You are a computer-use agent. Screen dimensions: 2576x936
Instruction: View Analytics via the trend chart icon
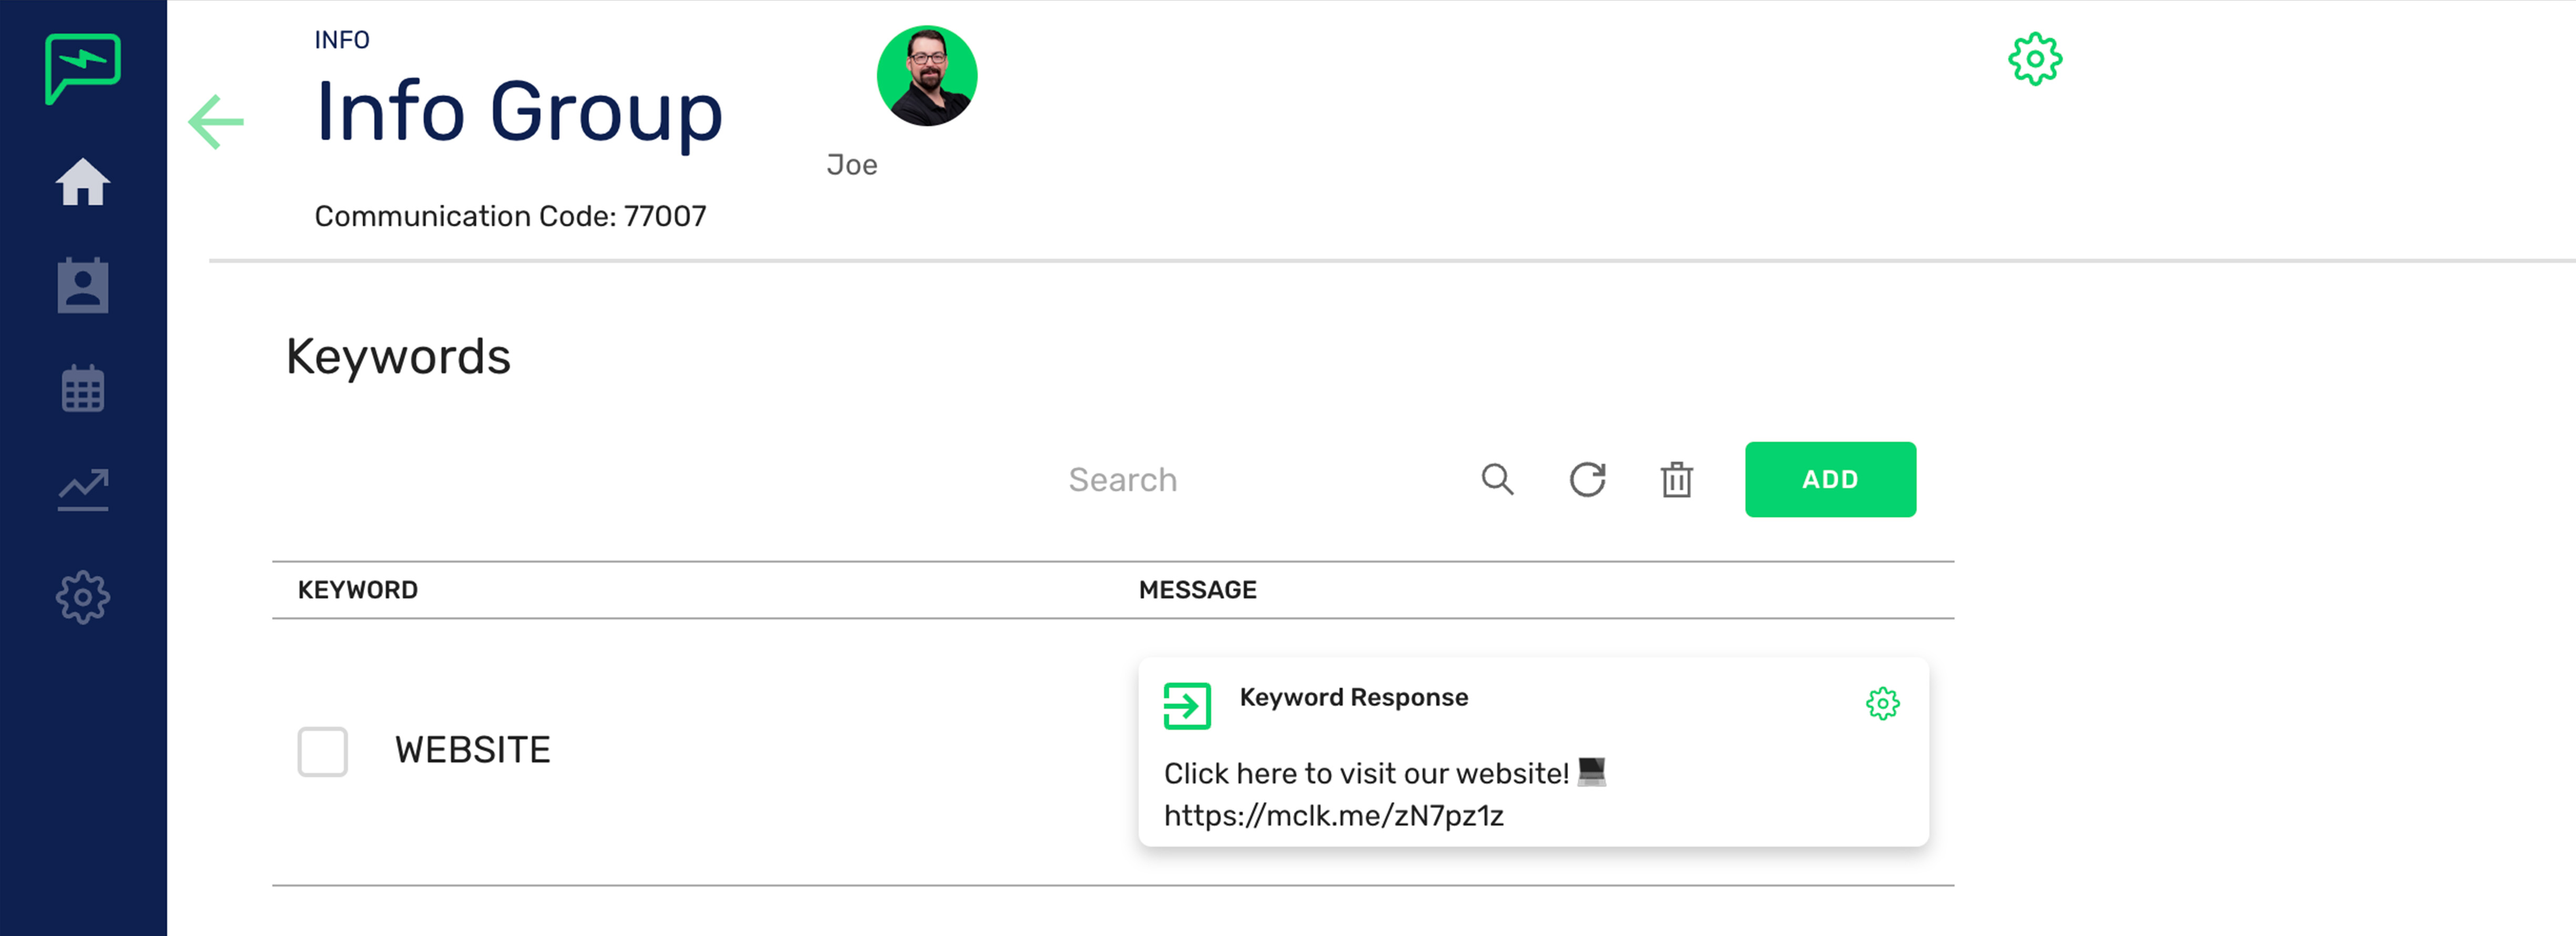tap(83, 489)
